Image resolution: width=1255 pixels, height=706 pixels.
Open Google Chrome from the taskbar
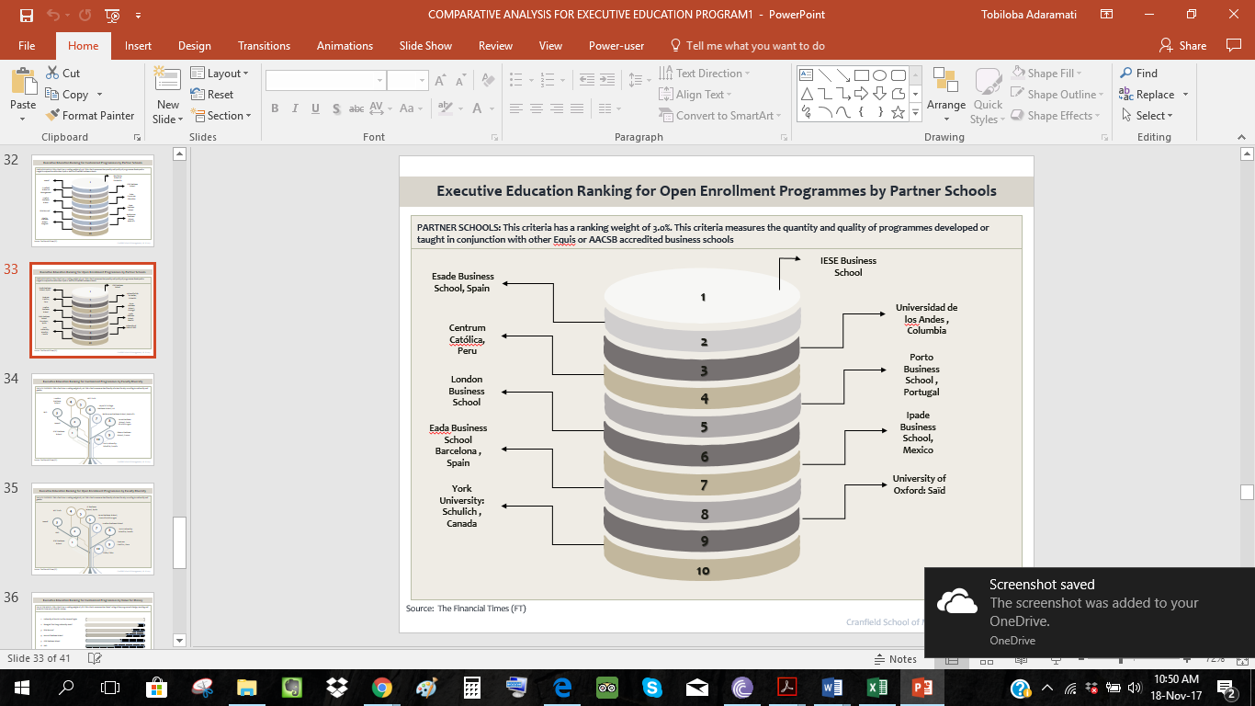[x=382, y=687]
